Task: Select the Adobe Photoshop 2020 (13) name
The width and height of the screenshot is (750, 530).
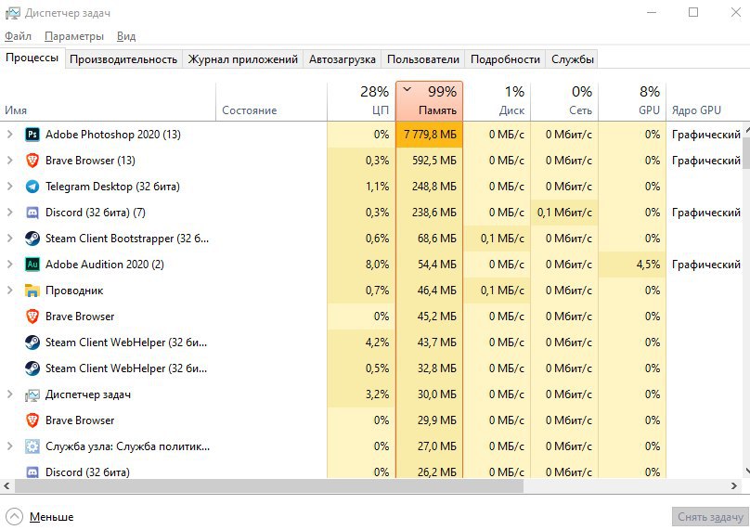Action: (113, 135)
